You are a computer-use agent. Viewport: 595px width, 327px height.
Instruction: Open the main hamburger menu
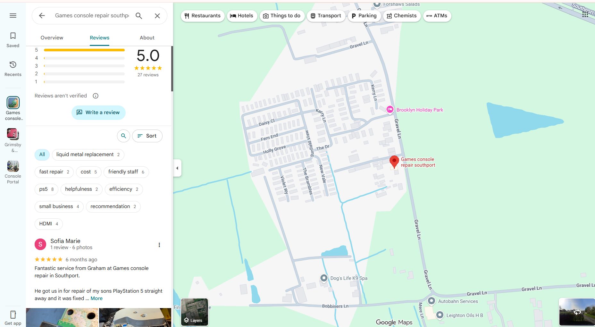[13, 15]
